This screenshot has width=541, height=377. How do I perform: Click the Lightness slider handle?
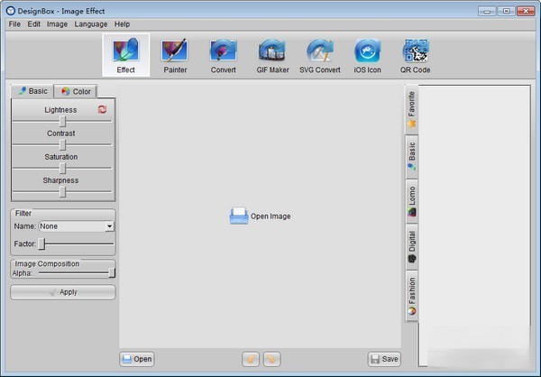tap(62, 121)
